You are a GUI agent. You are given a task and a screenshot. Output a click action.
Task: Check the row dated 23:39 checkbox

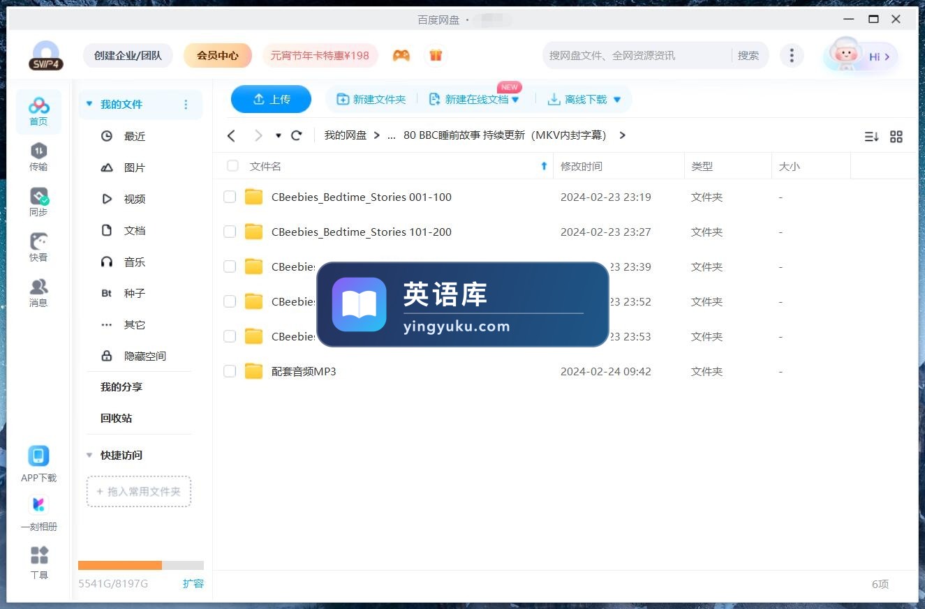click(230, 266)
